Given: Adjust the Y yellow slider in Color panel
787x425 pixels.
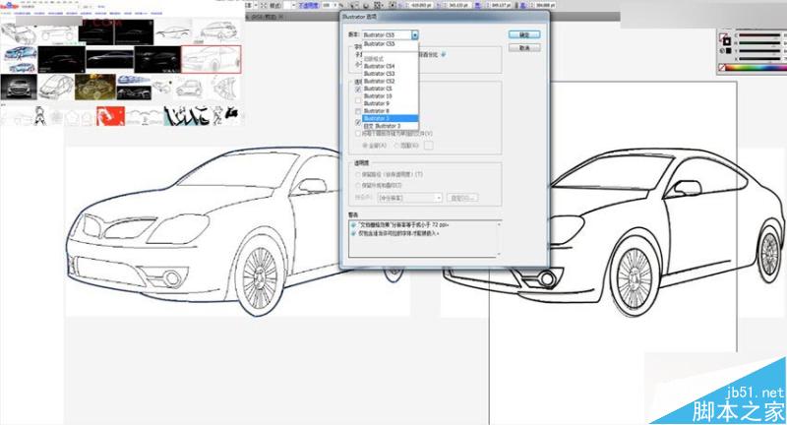Looking at the screenshot, I should pyautogui.click(x=758, y=51).
